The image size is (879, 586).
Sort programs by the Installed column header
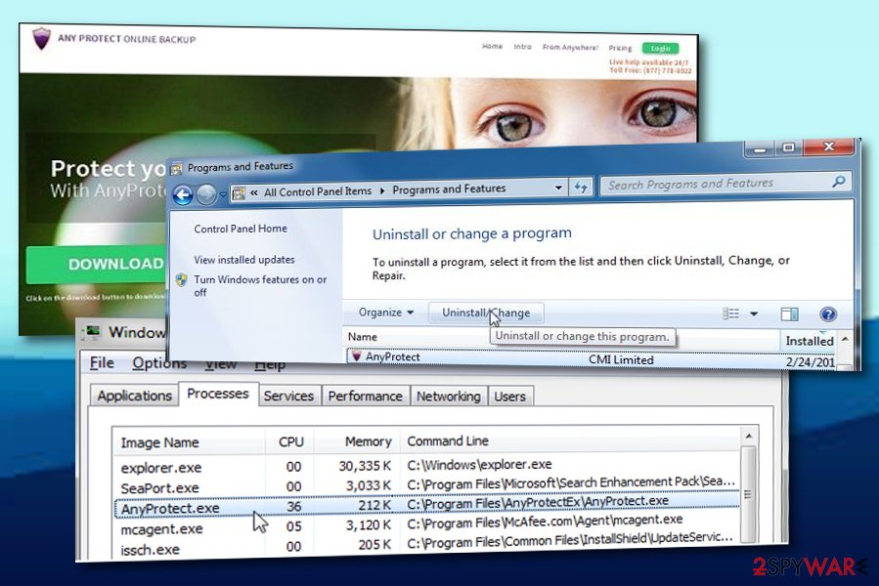pos(809,341)
